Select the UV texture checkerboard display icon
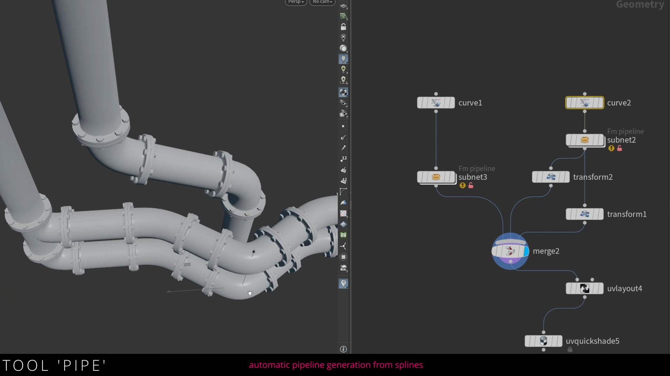670x376 pixels. pyautogui.click(x=343, y=214)
